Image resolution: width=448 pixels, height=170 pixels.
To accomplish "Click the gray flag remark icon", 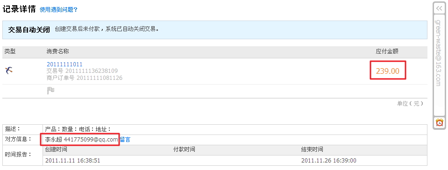I will coord(50,91).
